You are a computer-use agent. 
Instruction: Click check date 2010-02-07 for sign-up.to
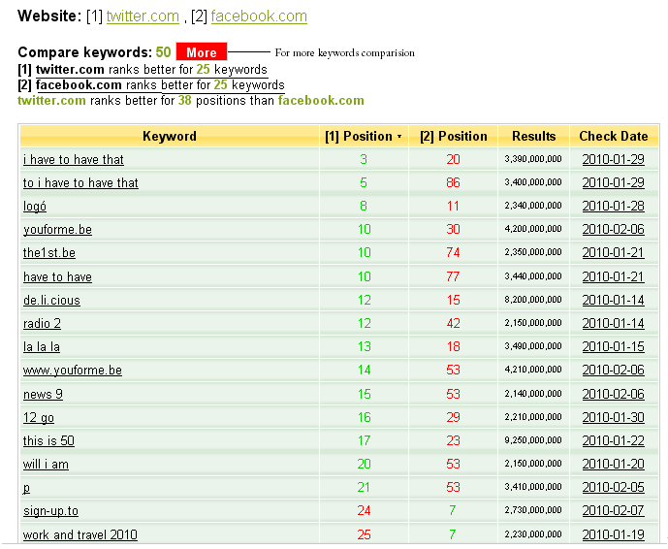pos(614,510)
